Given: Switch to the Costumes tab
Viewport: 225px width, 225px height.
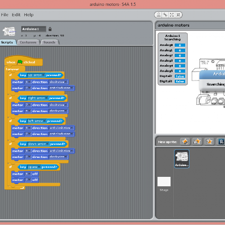Looking at the screenshot, I should tap(28, 42).
